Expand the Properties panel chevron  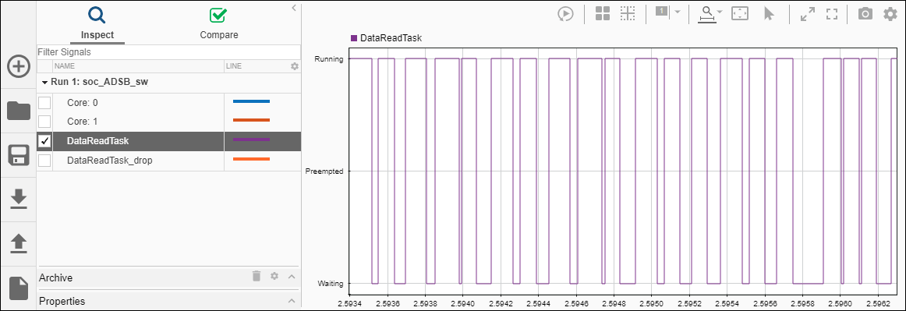point(292,301)
